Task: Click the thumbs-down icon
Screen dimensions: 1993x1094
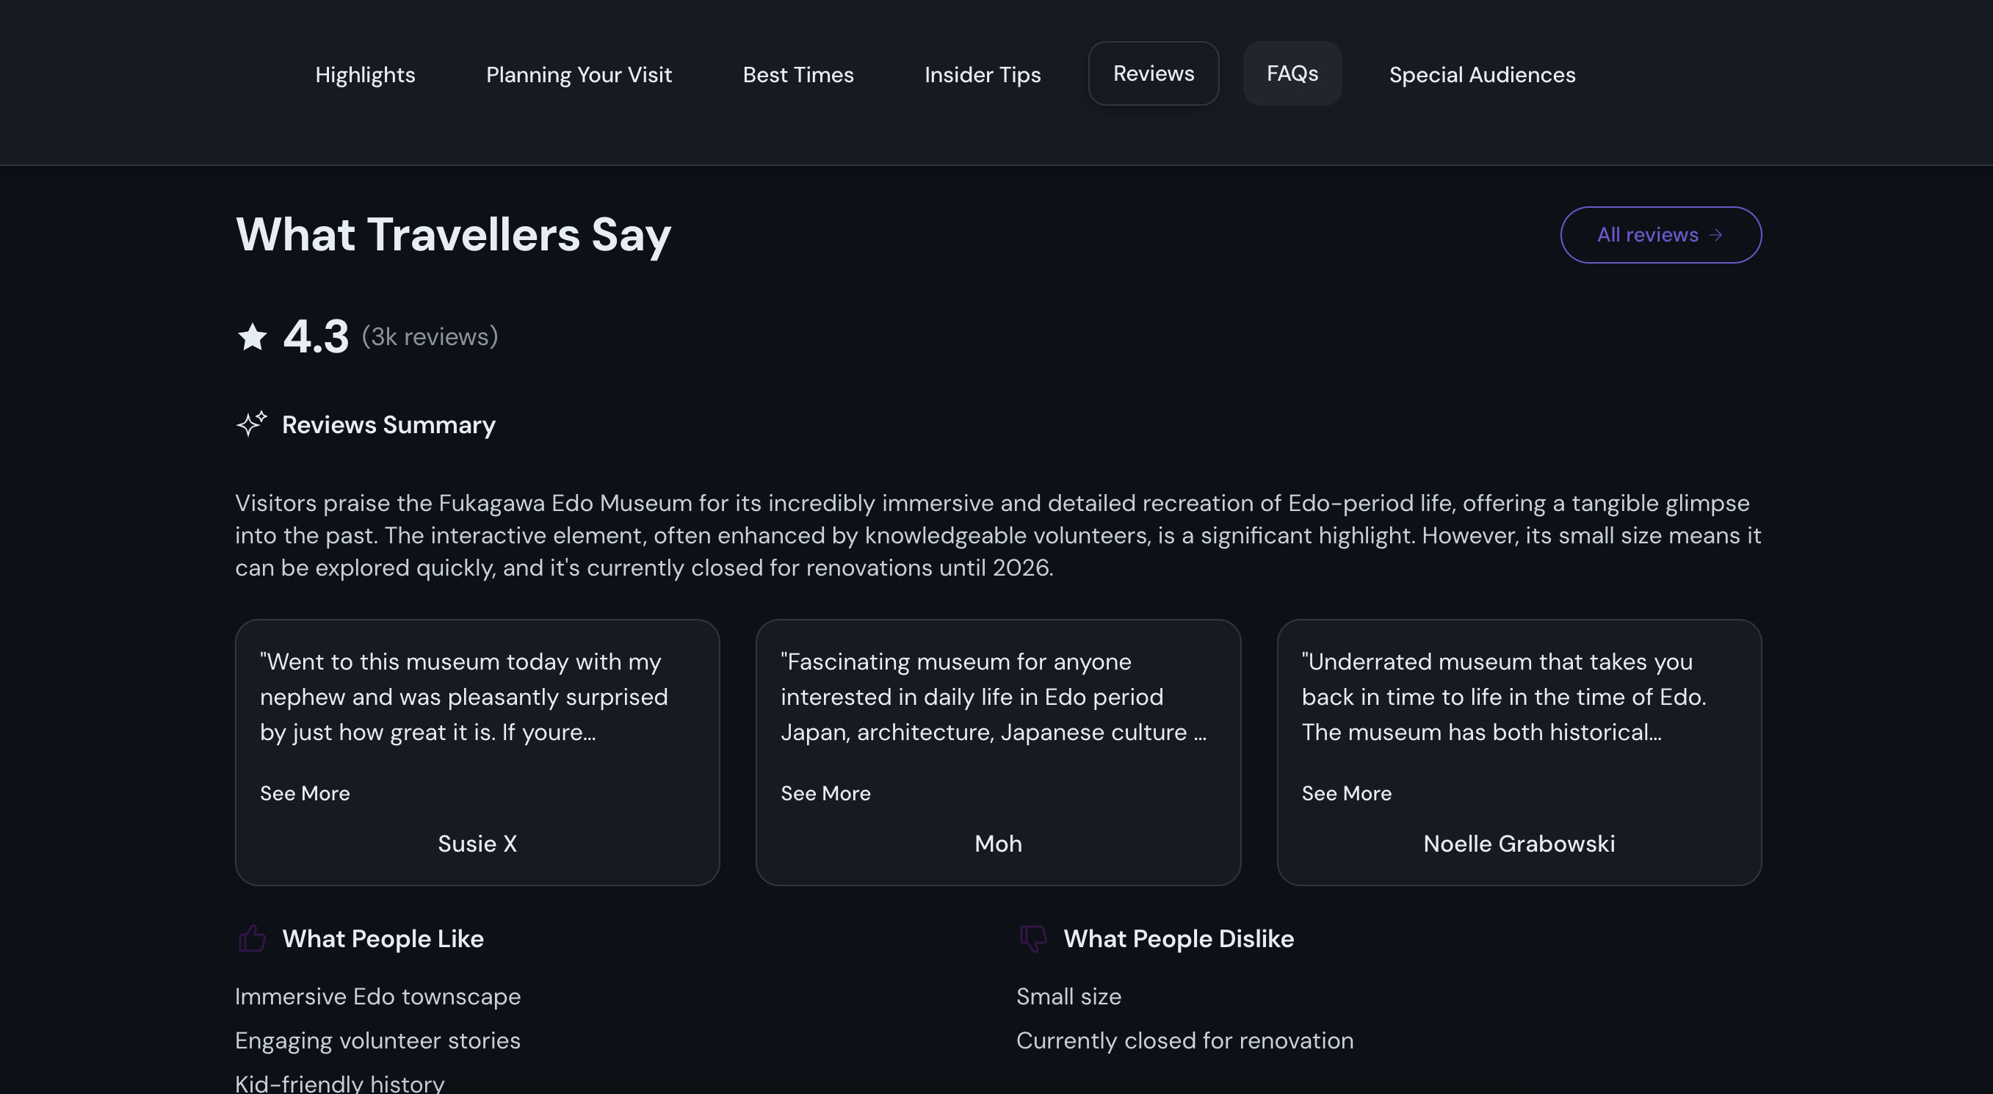Action: [x=1033, y=938]
